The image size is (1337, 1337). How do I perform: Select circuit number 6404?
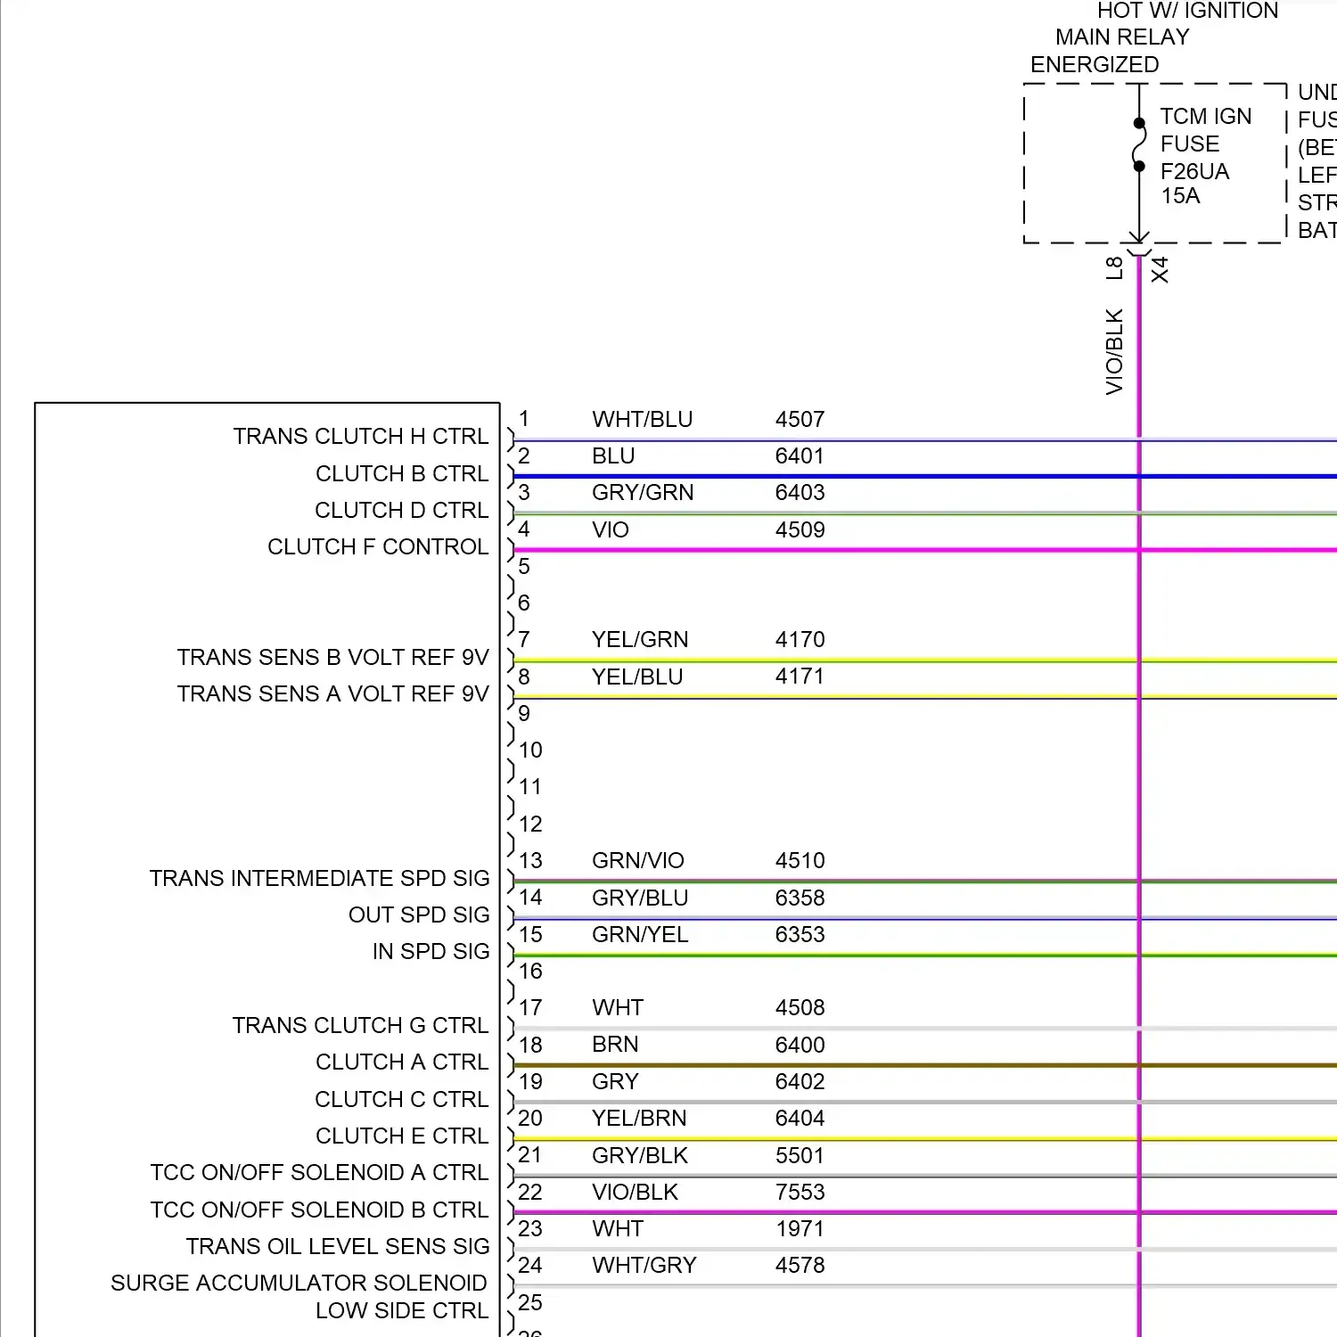click(x=800, y=1118)
